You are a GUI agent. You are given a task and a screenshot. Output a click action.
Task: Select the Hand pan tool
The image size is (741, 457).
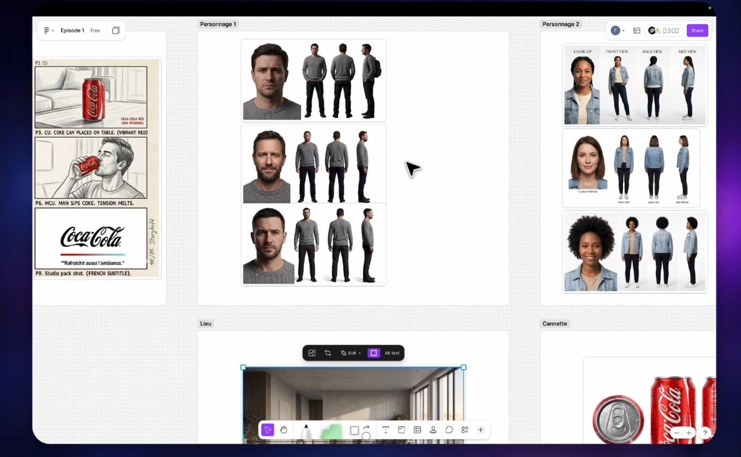284,430
